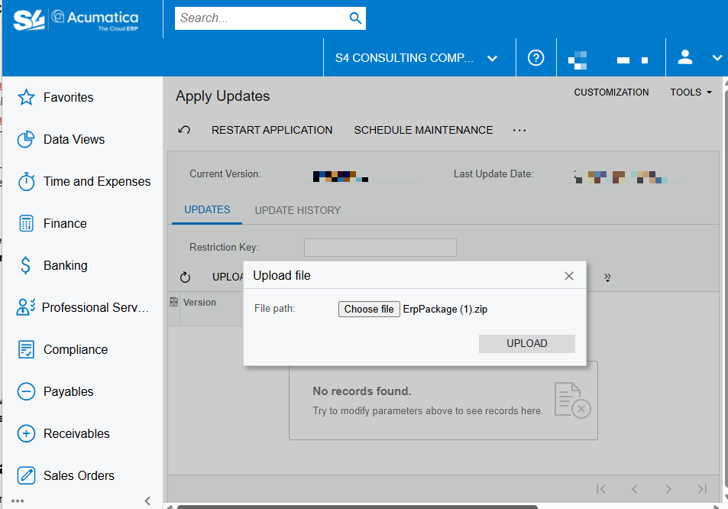Image resolution: width=728 pixels, height=509 pixels.
Task: Open Time and Expenses stopwatch icon
Action: (27, 181)
